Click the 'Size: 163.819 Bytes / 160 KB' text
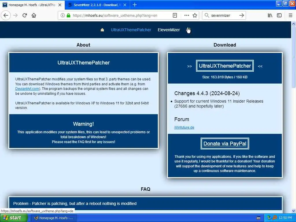Screen dimensions: 296x222 tap(225, 77)
